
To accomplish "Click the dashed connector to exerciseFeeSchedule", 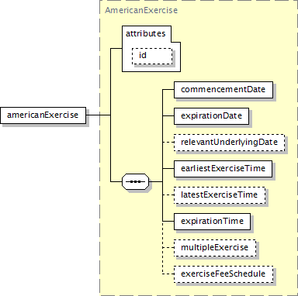I will (x=168, y=274).
